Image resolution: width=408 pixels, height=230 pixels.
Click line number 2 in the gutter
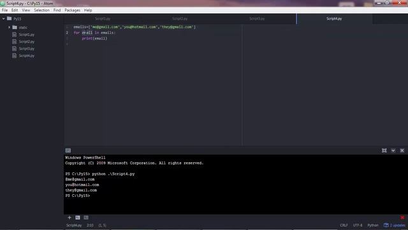67,33
